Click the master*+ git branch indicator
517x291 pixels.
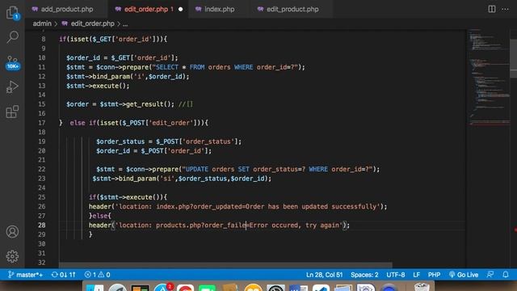click(x=25, y=275)
